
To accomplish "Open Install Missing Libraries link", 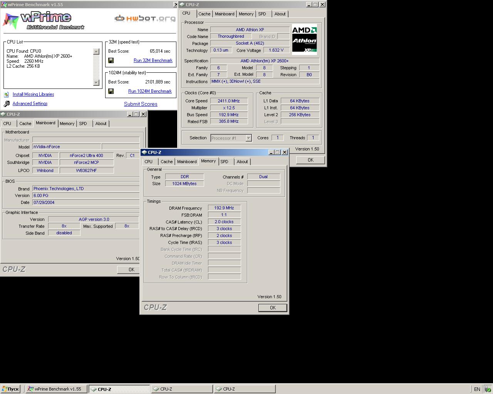I will 33,94.
